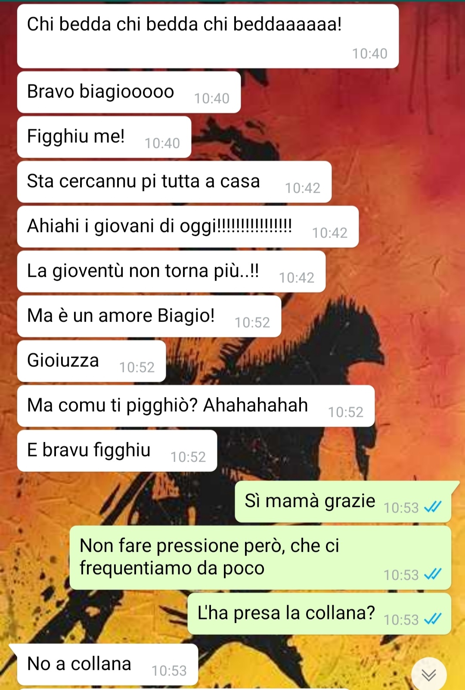The width and height of the screenshot is (465, 690).
Task: Tap the 'Figghiu me!' message bubble
Action: [x=104, y=137]
